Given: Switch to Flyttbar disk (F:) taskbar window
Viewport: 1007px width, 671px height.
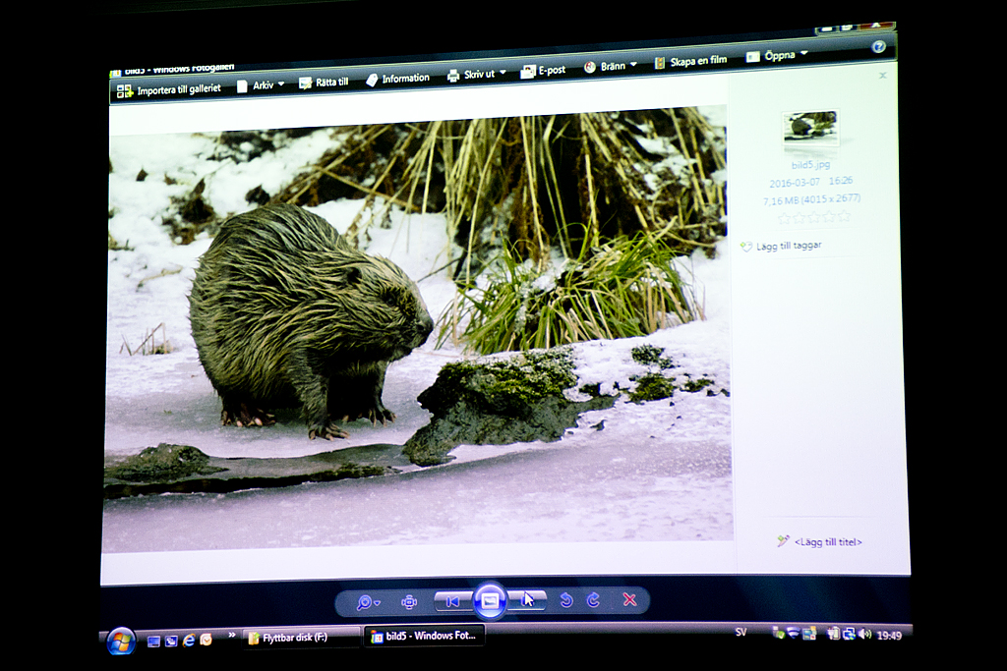Looking at the screenshot, I should (x=301, y=638).
